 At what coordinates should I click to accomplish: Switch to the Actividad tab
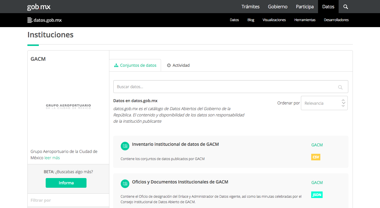178,65
